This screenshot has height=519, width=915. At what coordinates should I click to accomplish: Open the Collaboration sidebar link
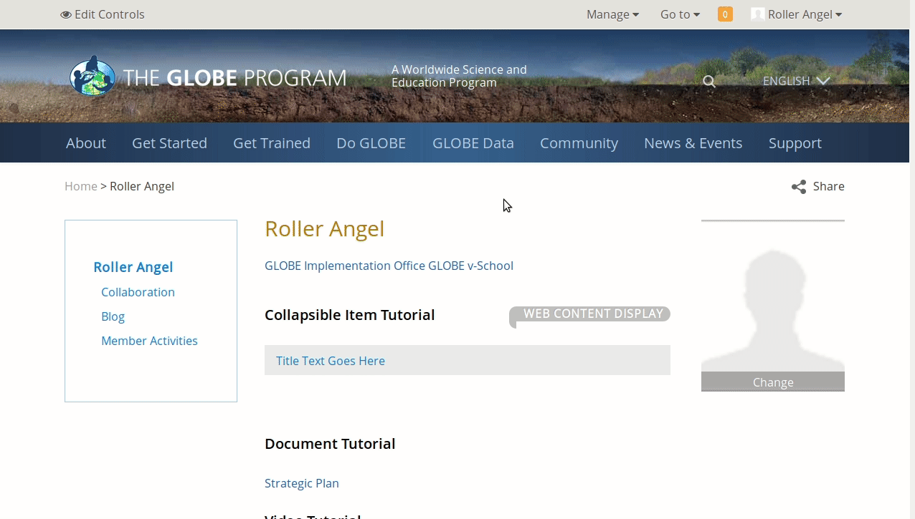point(138,292)
